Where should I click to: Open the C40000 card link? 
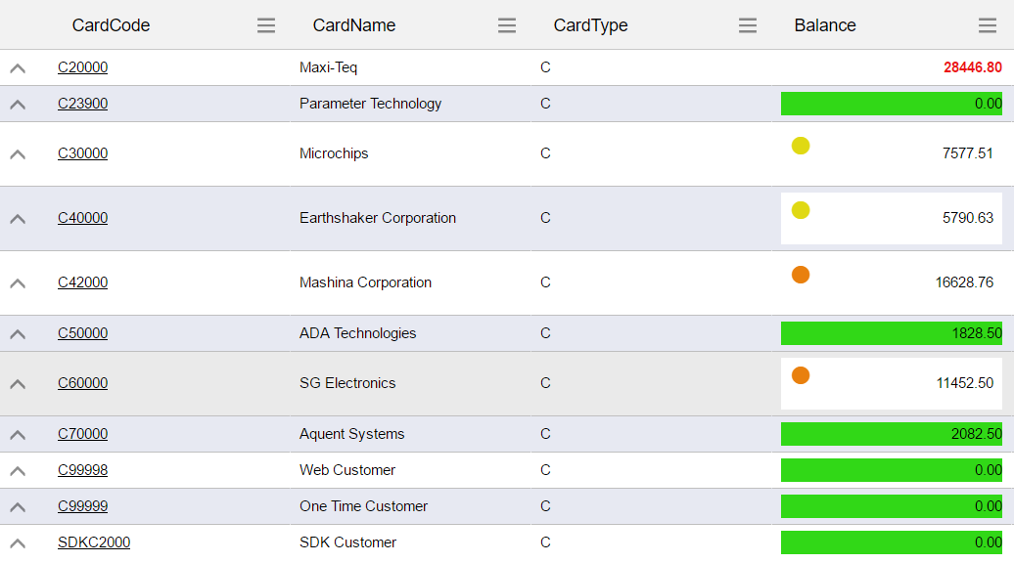[83, 218]
